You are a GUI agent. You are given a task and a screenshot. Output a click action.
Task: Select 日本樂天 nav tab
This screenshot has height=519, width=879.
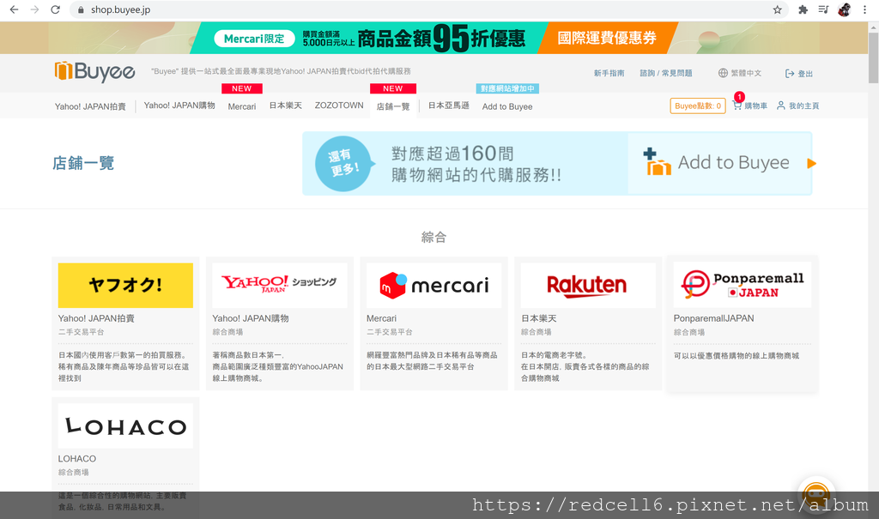(285, 106)
